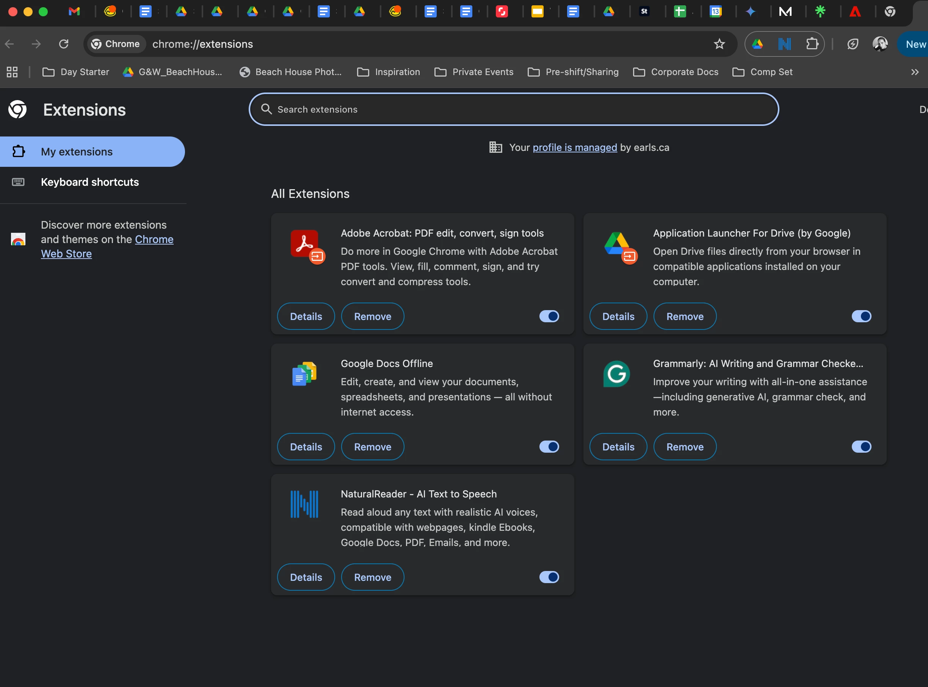This screenshot has height=687, width=928.
Task: Click the Search extensions field
Action: pyautogui.click(x=514, y=109)
